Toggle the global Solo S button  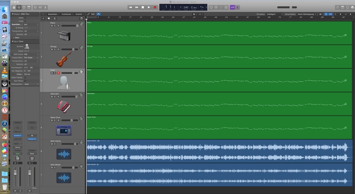55,18
